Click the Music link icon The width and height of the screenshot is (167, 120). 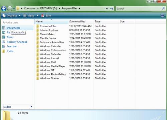(4, 37)
